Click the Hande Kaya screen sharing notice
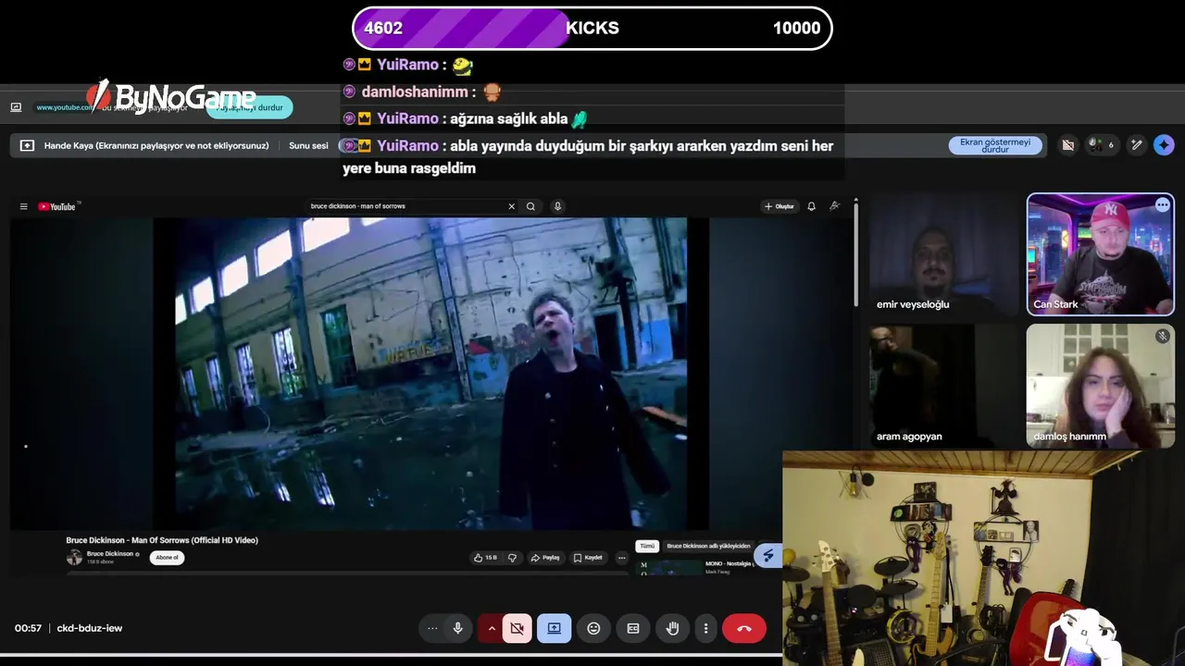 click(x=156, y=145)
